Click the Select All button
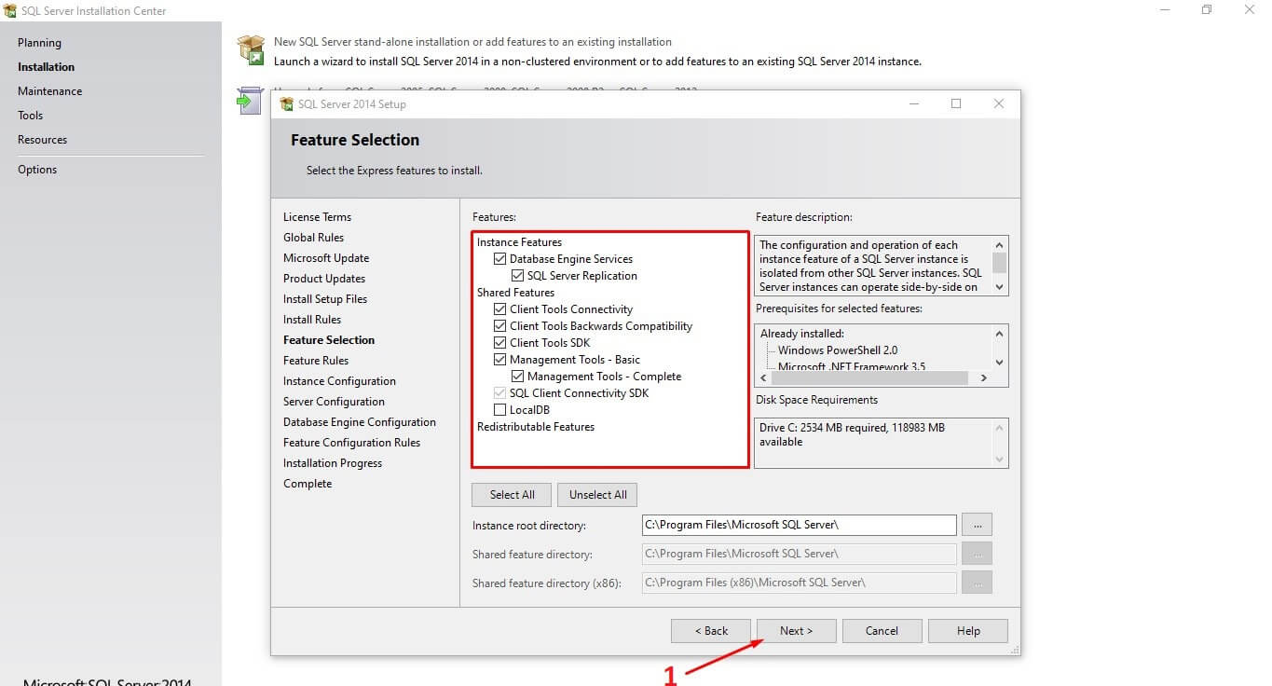This screenshot has height=686, width=1272. (x=512, y=495)
